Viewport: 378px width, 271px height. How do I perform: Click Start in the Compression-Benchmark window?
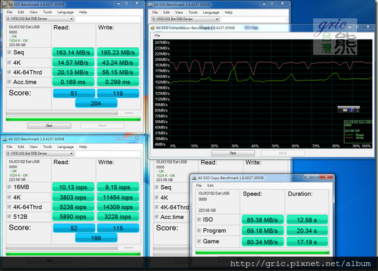click(233, 153)
